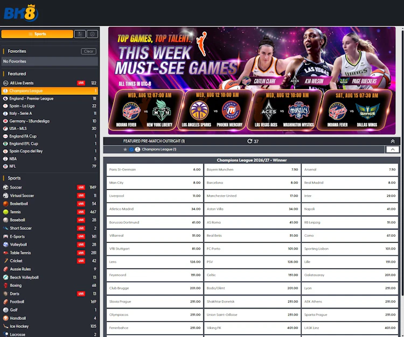Screen dimensions: 404x337
Task: Open England - Premier League
Action: pos(50,99)
